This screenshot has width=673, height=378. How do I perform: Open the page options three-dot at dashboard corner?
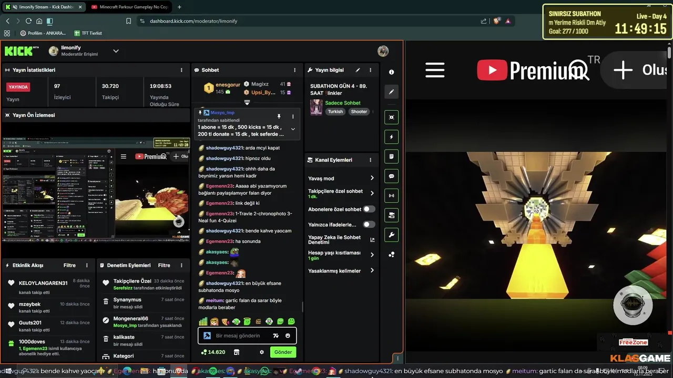tap(398, 359)
